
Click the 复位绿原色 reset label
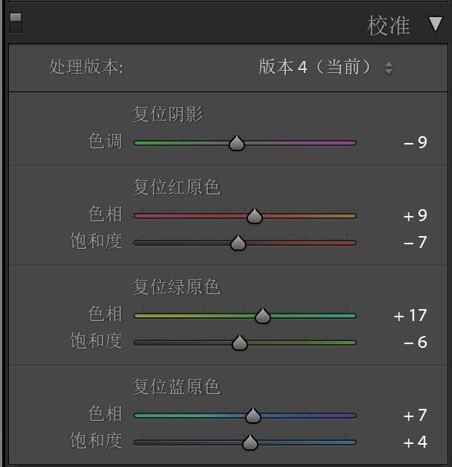pos(176,287)
